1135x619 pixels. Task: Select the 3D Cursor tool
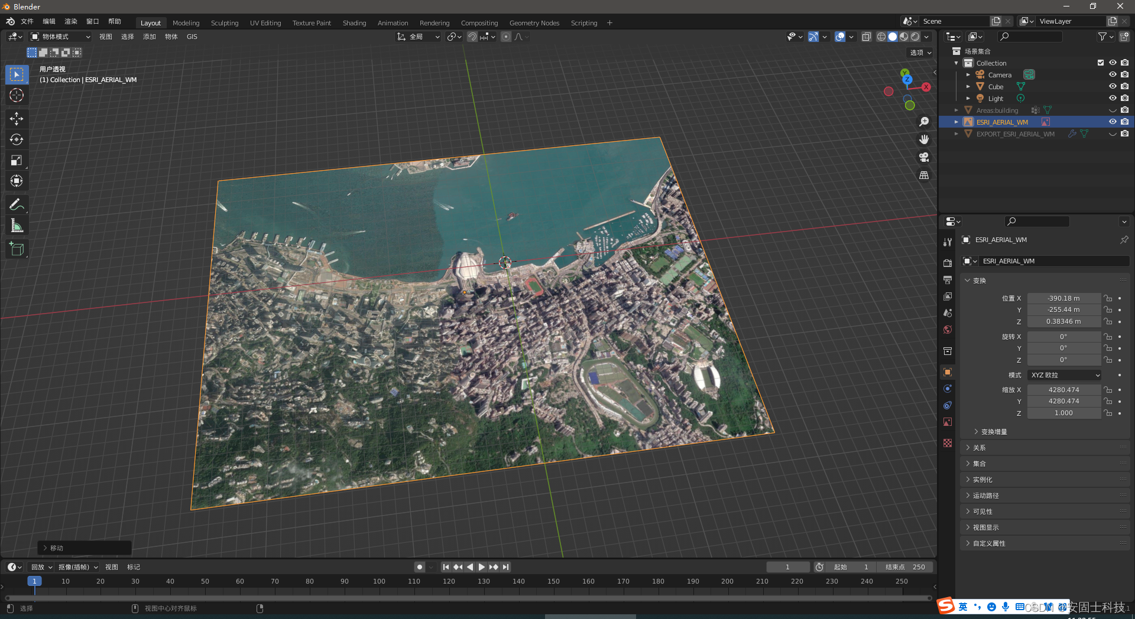[x=17, y=95]
